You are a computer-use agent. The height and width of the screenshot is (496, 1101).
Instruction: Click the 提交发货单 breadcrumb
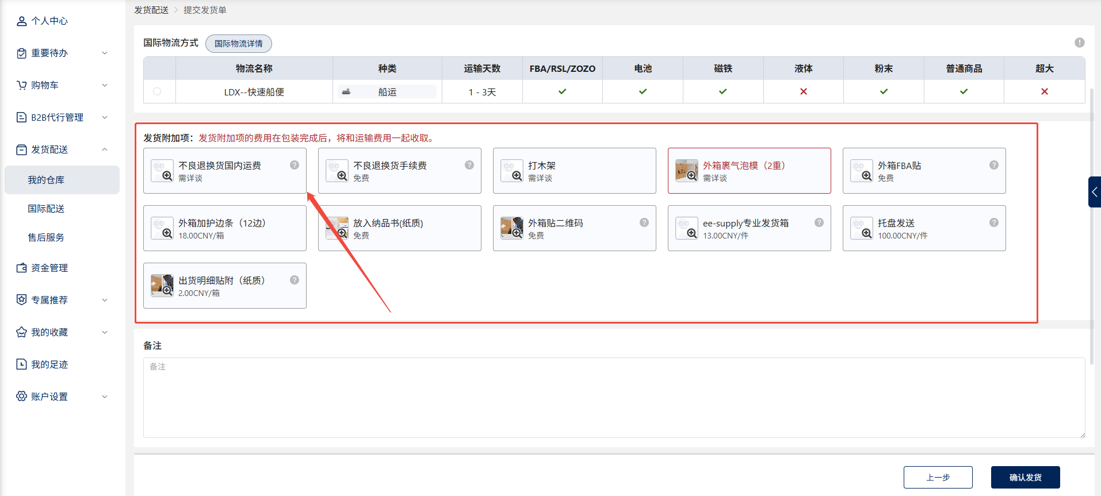coord(205,10)
